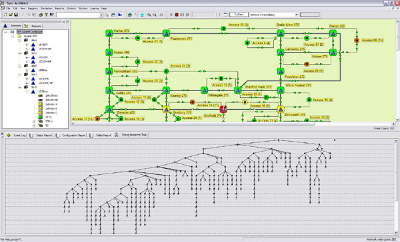400x242 pixels.
Task: Click the Harker 275 green node icon
Action: coord(109,33)
